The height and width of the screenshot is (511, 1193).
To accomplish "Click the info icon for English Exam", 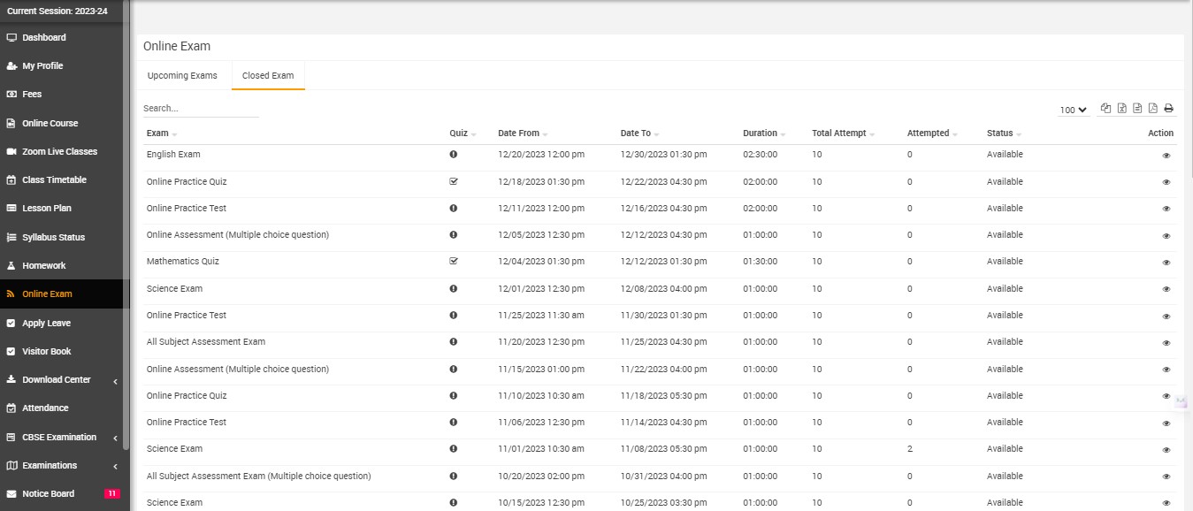I will [454, 155].
